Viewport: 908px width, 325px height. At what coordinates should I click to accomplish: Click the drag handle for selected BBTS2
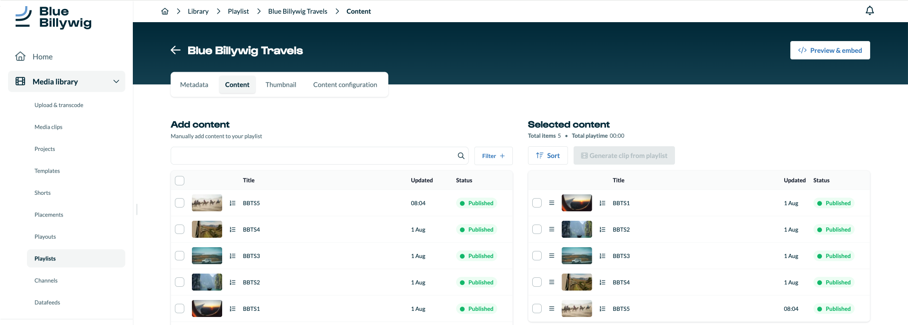coord(552,229)
